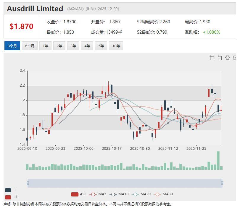240x208 pixels.
Task: Toggle visibility of the MA30 series label
Action: tap(167, 194)
